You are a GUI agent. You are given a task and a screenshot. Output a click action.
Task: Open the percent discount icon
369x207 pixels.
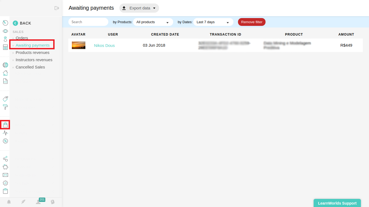(x=5, y=141)
